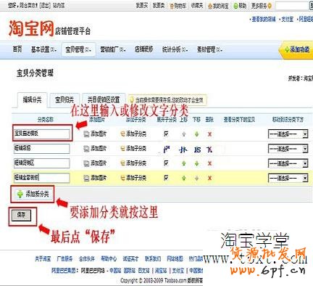
Task: Switch to 宝贝归类 tab
Action: [64, 99]
